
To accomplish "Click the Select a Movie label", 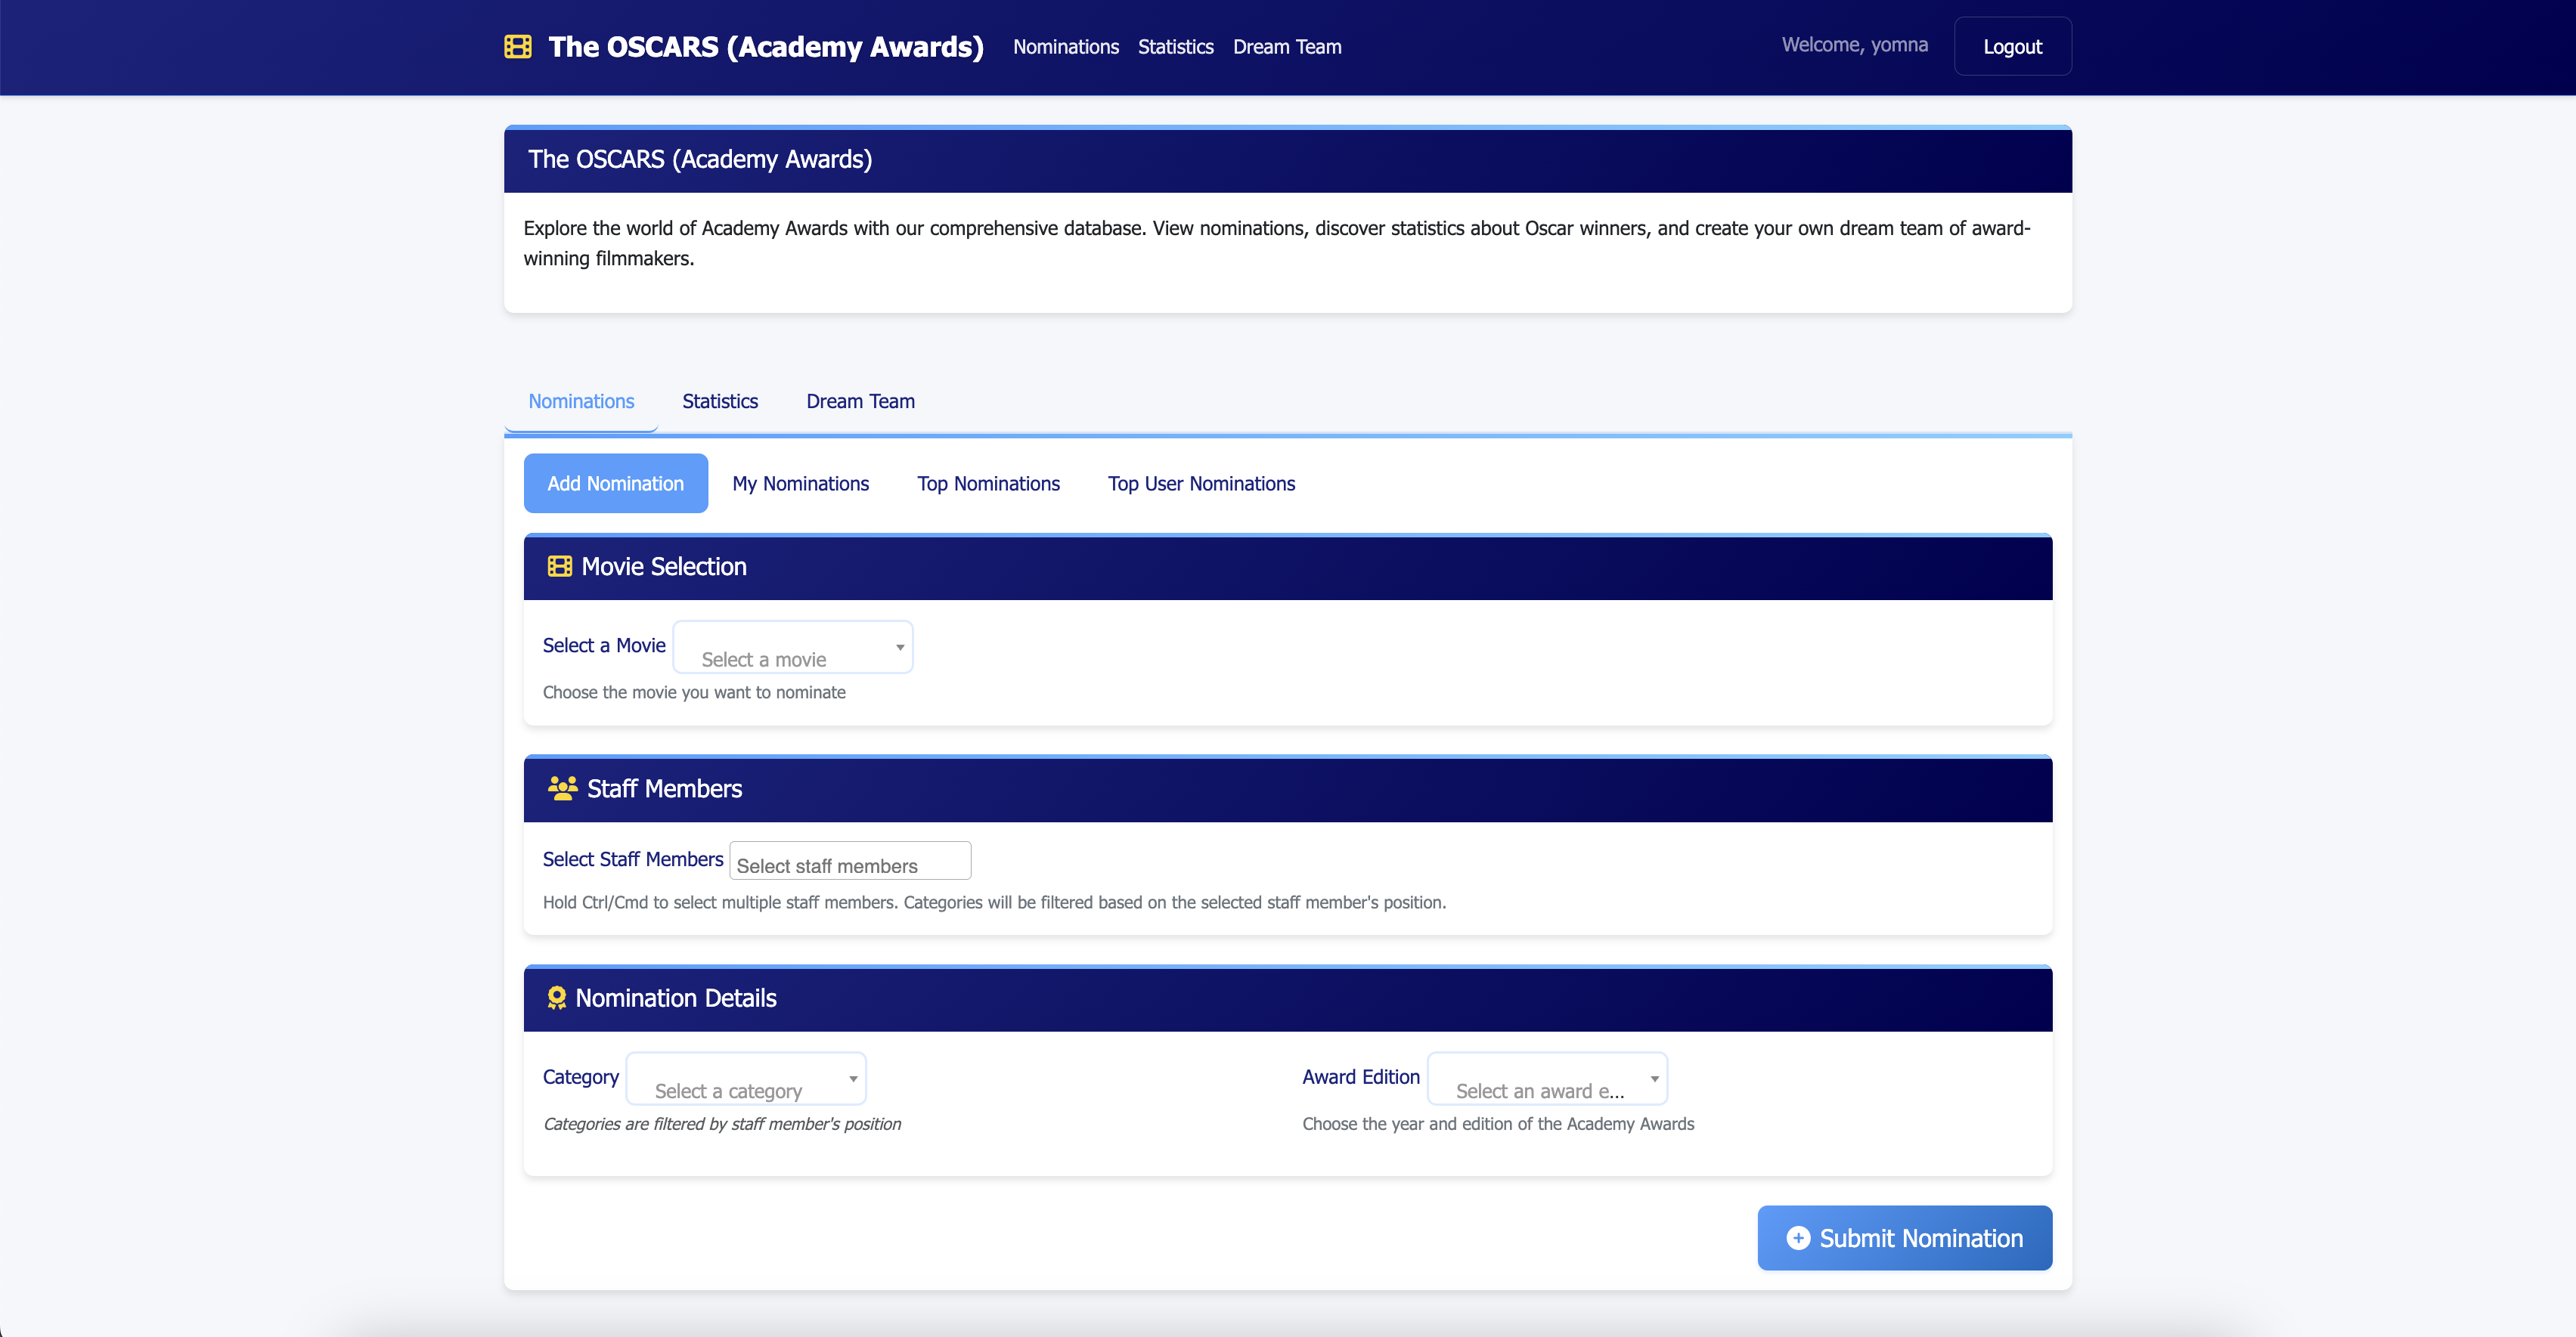I will click(604, 645).
